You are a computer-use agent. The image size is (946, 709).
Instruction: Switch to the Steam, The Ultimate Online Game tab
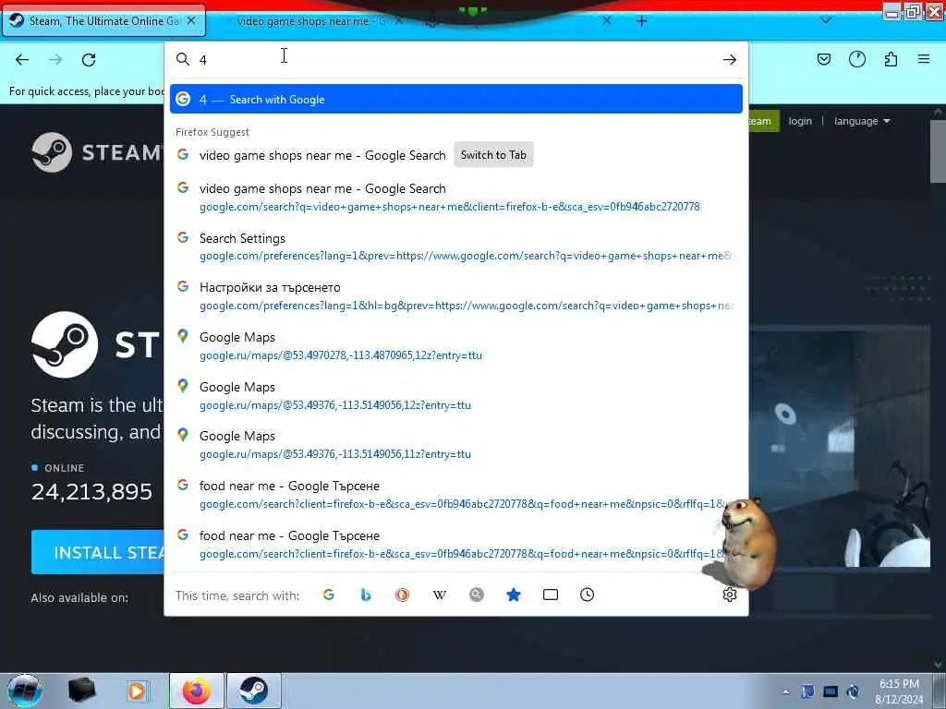point(103,21)
